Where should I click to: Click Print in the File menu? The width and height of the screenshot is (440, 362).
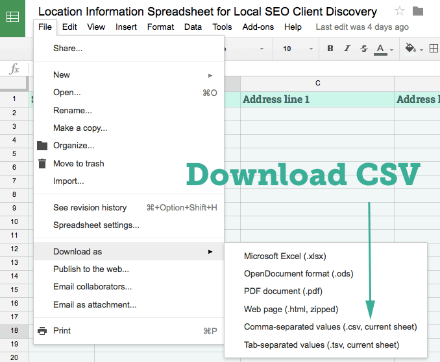coord(62,331)
